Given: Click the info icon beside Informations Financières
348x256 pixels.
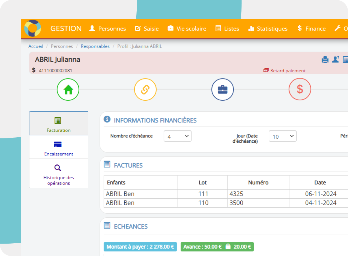Looking at the screenshot, I should [107, 119].
